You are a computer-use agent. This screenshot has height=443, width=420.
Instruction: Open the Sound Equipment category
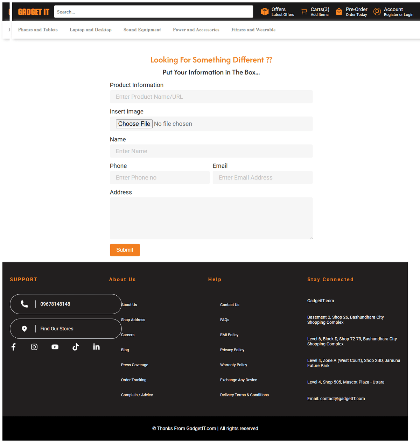point(142,30)
